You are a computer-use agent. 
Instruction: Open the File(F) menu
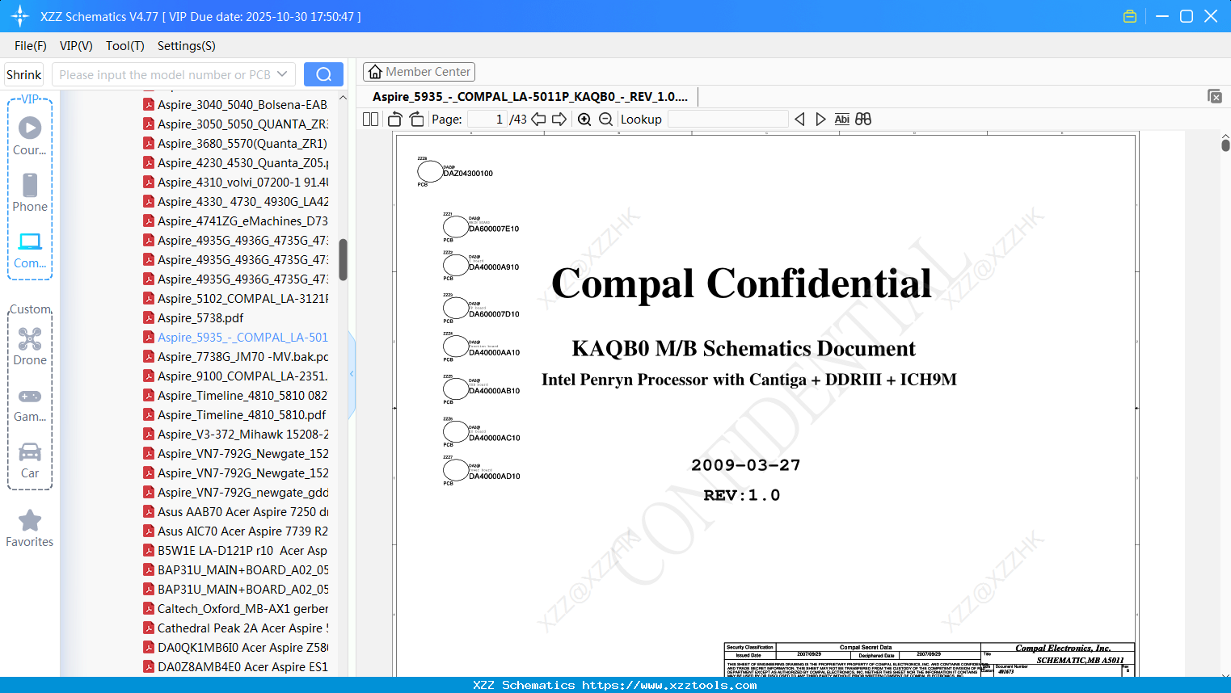pos(31,46)
